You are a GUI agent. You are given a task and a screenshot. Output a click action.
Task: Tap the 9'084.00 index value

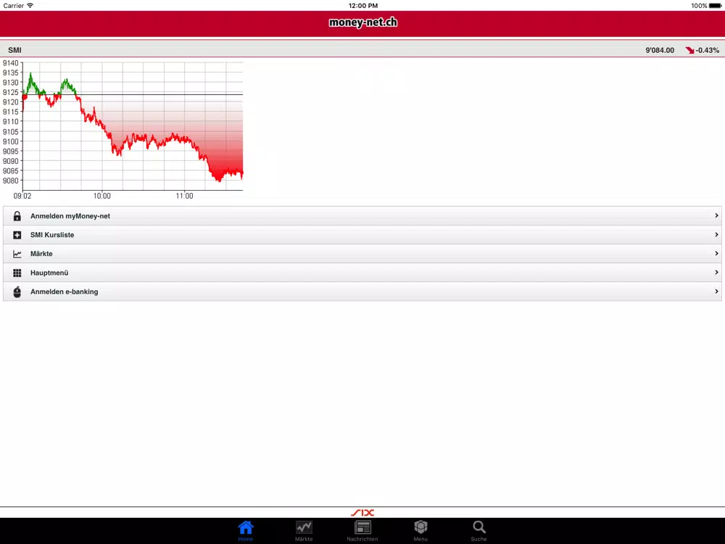pos(660,50)
